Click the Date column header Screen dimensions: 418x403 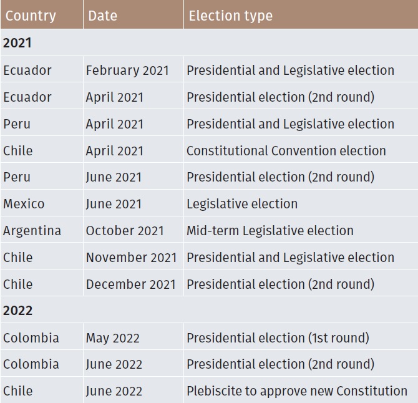[x=134, y=14]
